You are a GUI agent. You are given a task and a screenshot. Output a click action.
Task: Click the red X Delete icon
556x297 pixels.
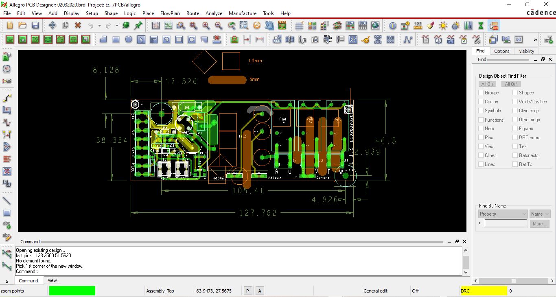click(x=78, y=26)
